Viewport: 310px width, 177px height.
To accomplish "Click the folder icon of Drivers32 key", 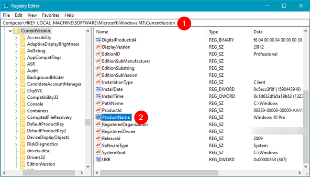I will (x=22, y=157).
